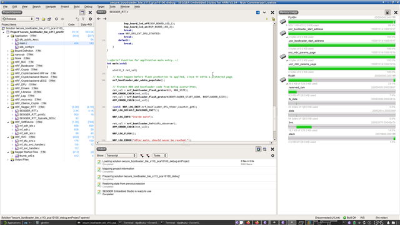Click the Output panel second window-mode icon

[265, 149]
